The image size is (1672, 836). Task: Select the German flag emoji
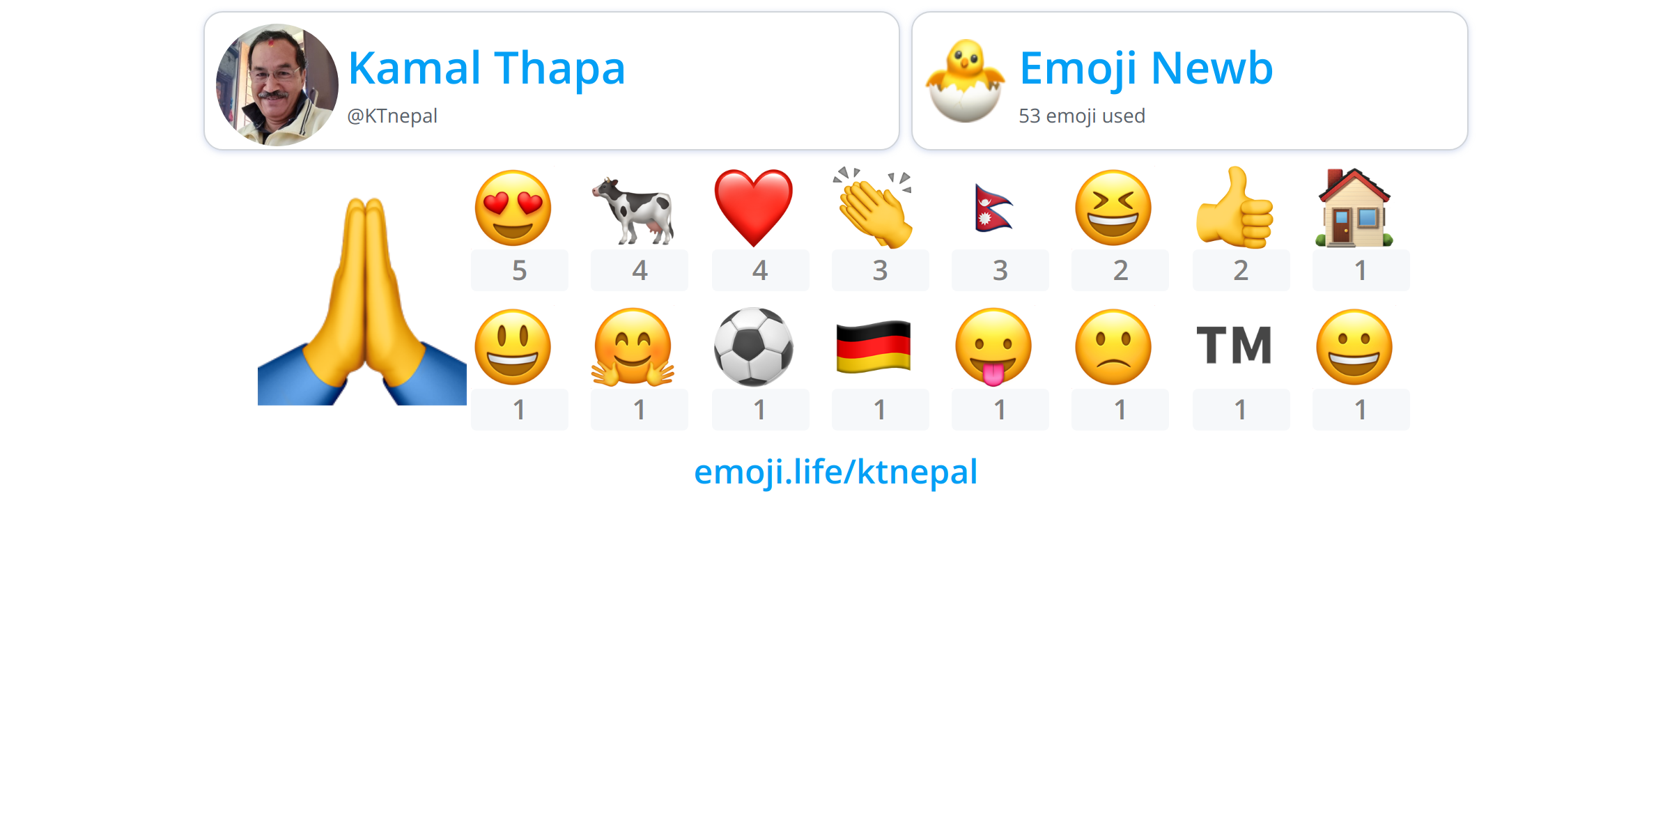(874, 347)
